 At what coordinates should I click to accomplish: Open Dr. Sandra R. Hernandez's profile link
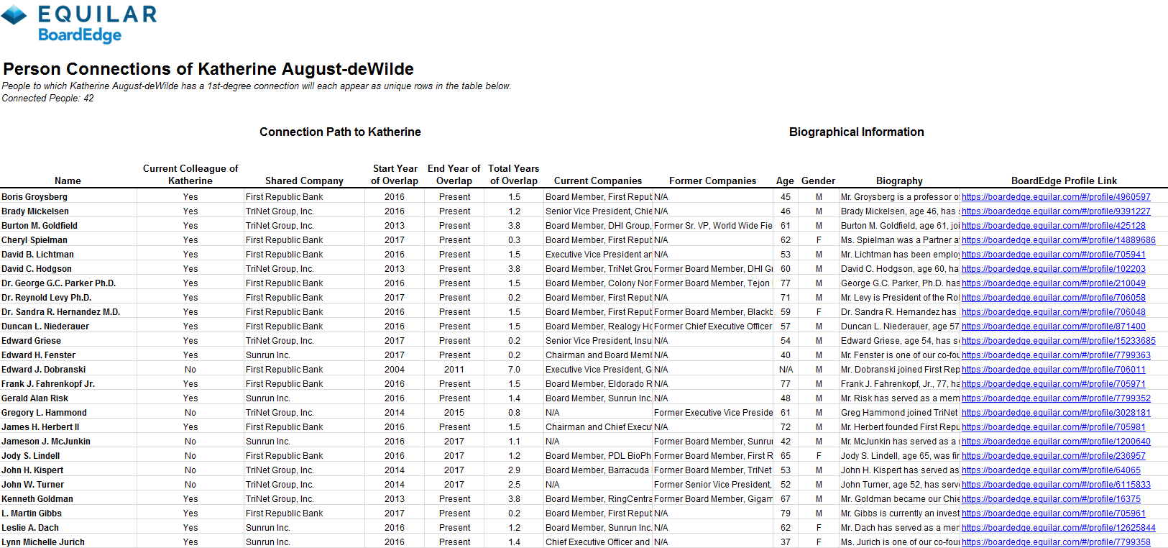tap(1054, 312)
